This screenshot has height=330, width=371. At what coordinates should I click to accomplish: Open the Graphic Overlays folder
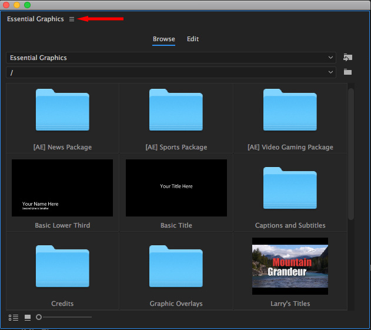(x=176, y=266)
